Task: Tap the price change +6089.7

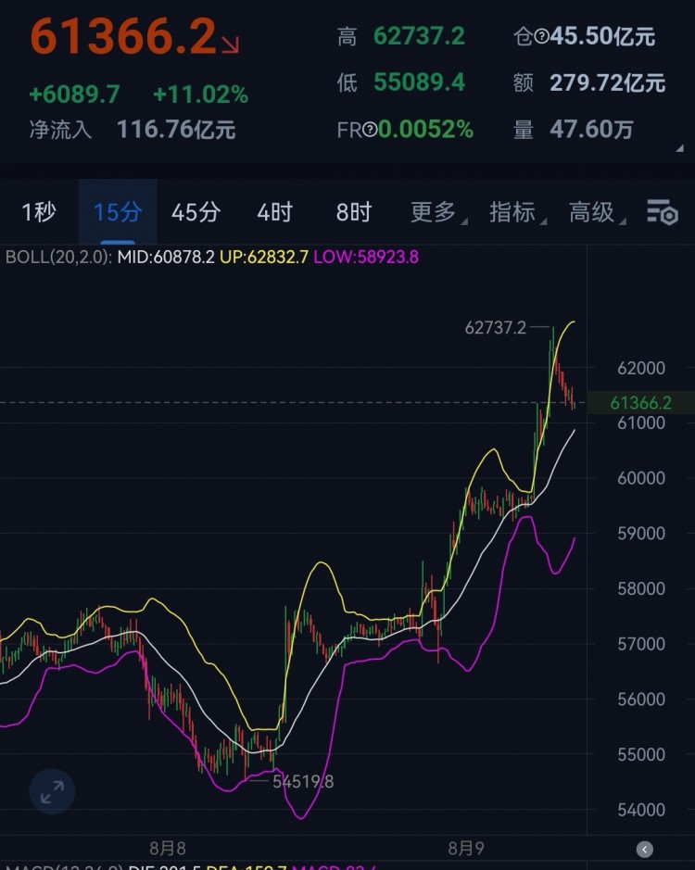Action: pyautogui.click(x=74, y=95)
